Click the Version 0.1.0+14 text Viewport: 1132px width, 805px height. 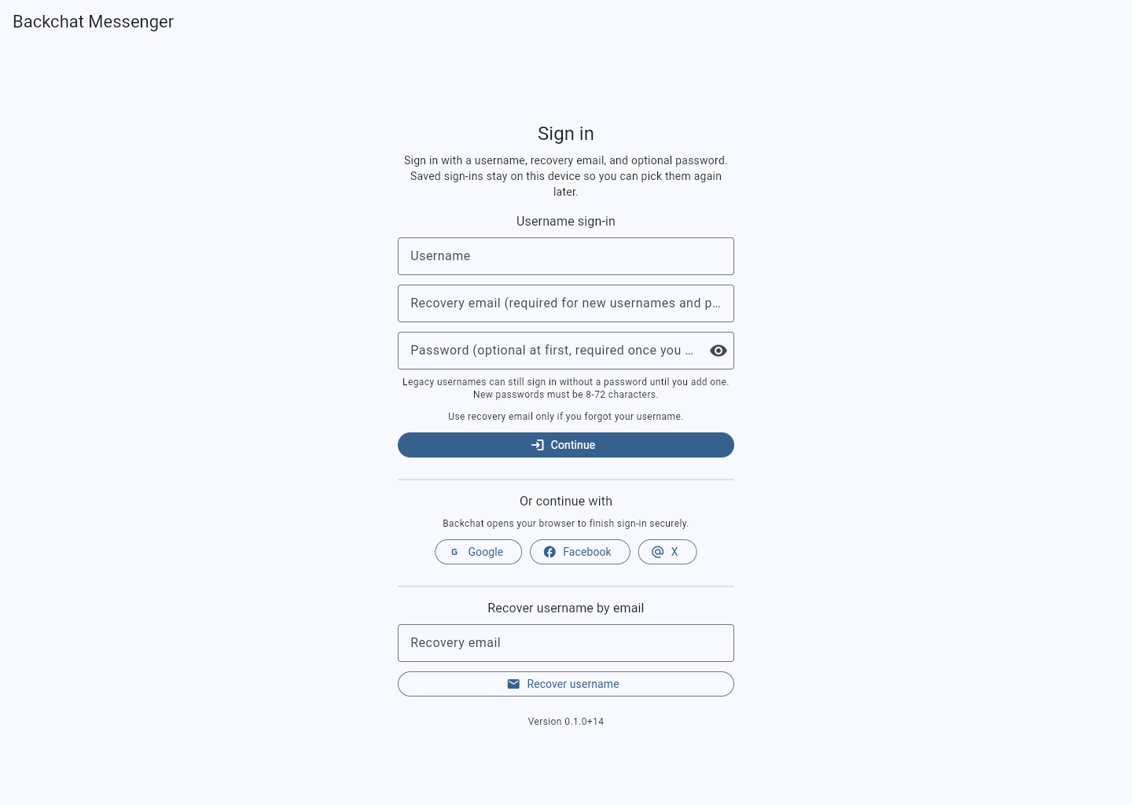pyautogui.click(x=566, y=722)
